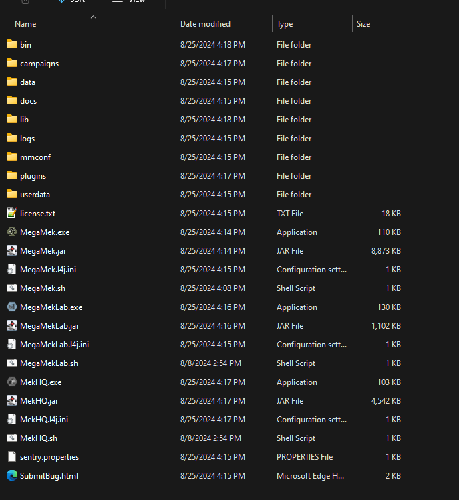Click the MegaMek.exe application icon
The image size is (459, 500).
click(x=12, y=232)
